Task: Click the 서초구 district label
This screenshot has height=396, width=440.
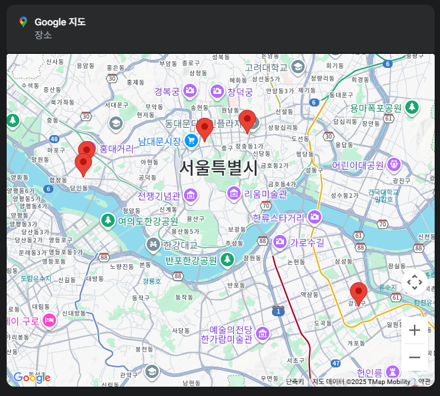Action: pyautogui.click(x=295, y=361)
